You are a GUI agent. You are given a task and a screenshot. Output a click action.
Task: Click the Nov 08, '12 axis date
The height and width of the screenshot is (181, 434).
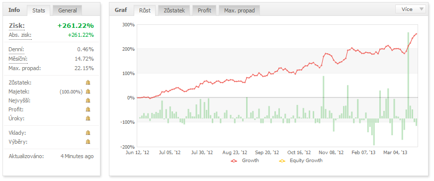331,153
